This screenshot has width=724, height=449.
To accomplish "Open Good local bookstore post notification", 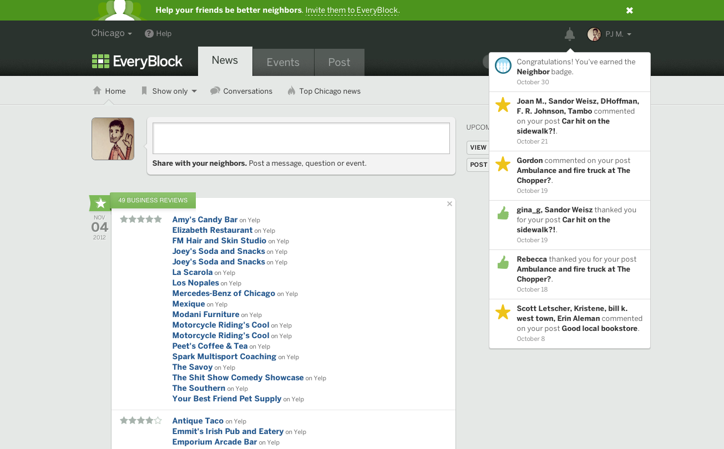I will point(570,324).
